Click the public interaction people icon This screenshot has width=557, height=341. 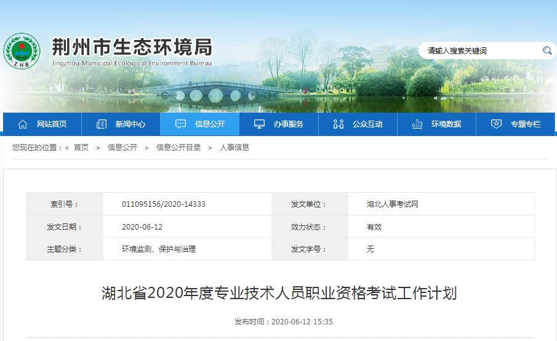[338, 124]
